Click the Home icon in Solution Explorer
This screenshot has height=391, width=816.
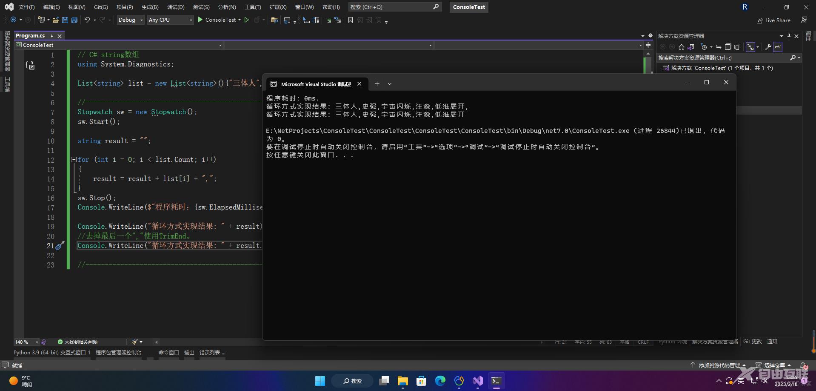click(x=682, y=47)
